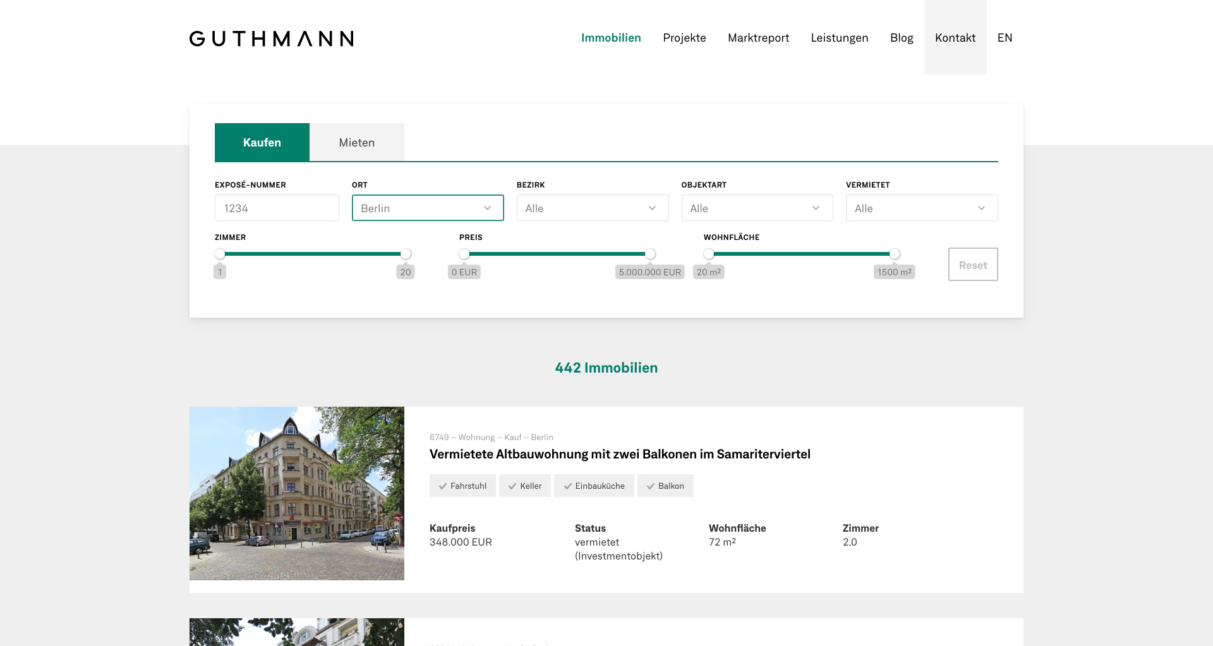Switch language to EN
Viewport: 1213px width, 646px height.
[x=1005, y=38]
